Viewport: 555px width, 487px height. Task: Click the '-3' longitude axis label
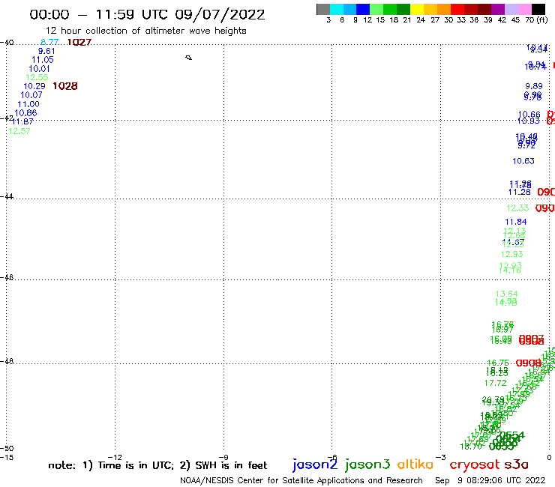click(x=440, y=457)
